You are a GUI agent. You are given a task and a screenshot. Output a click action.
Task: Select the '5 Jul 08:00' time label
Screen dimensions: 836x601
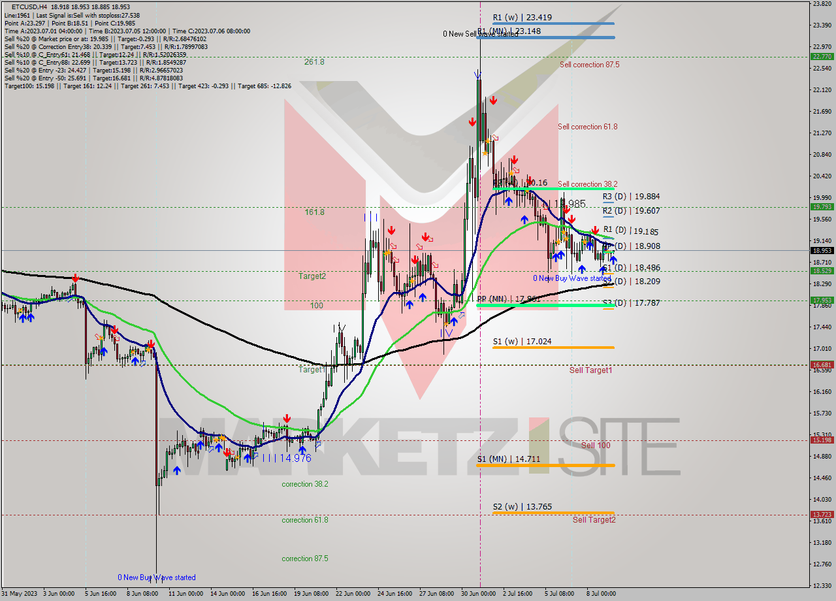pos(559,594)
